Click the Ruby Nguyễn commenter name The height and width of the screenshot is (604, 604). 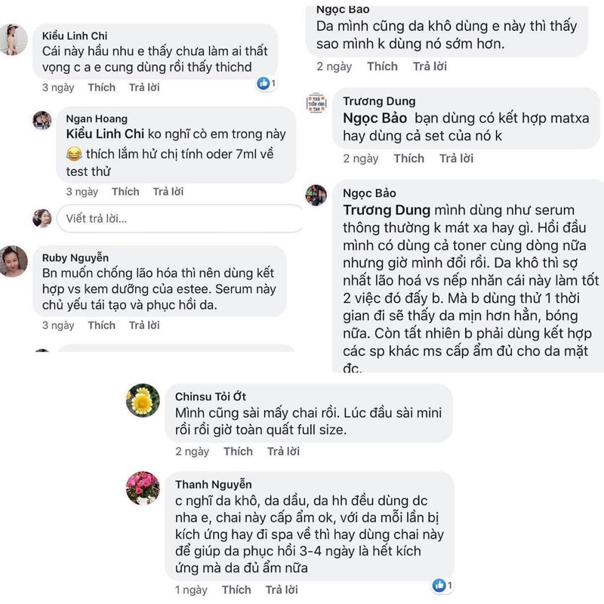click(x=75, y=257)
